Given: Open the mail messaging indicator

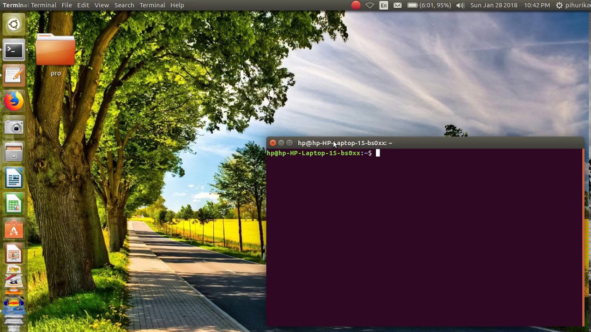Looking at the screenshot, I should tap(398, 6).
